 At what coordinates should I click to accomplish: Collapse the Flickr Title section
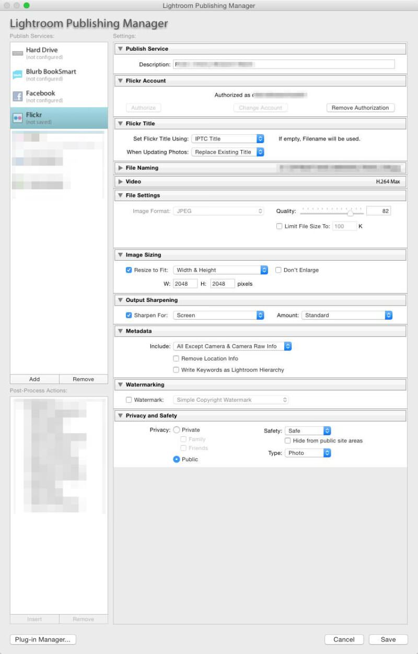click(120, 124)
